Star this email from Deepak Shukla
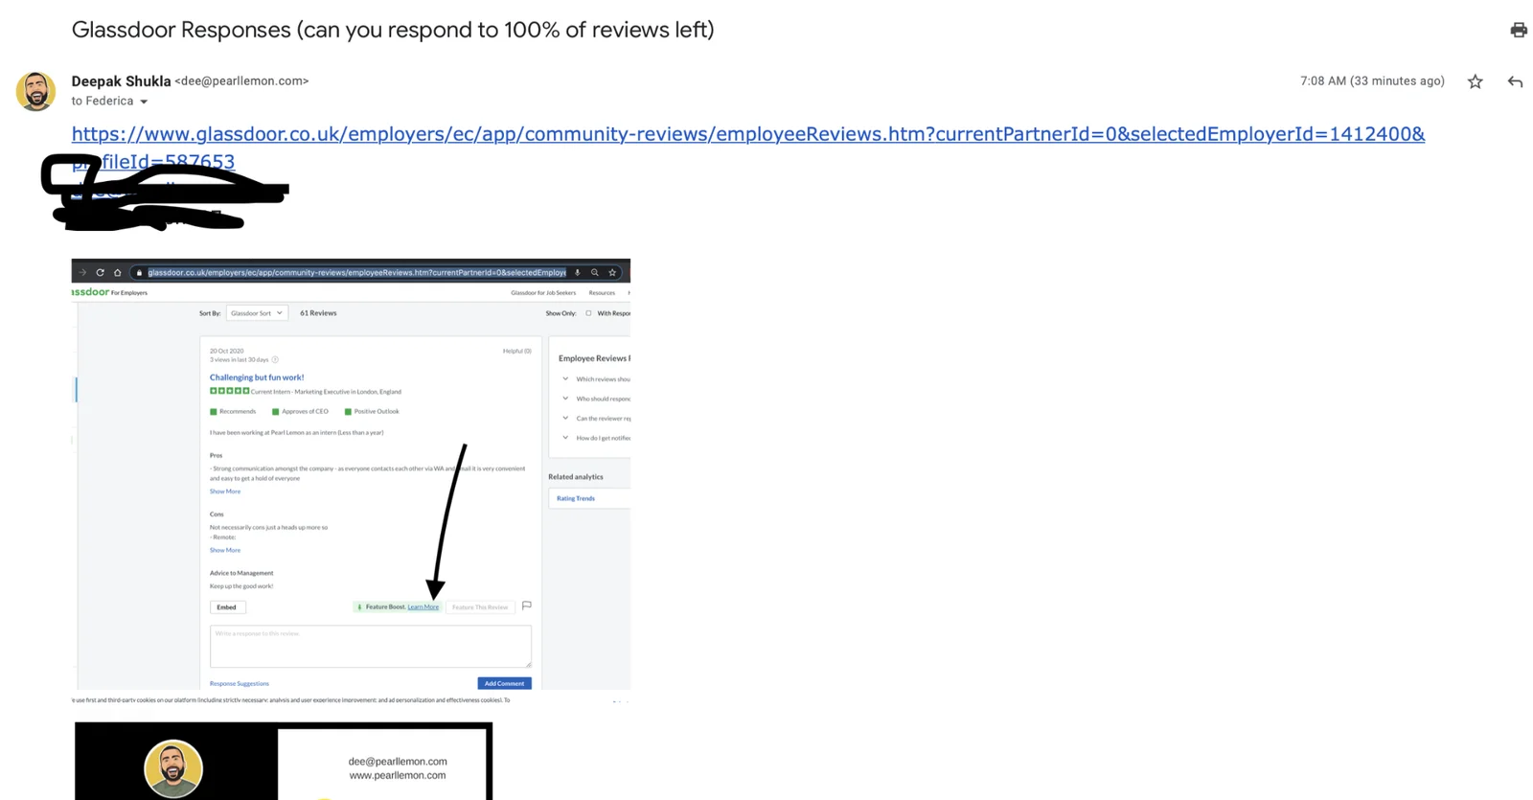 [x=1475, y=81]
